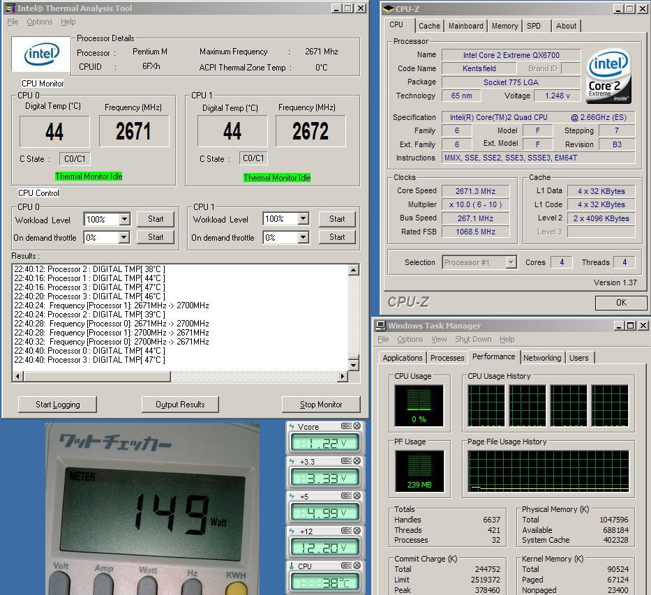Switch to the Cache tab in CPU-Z
This screenshot has height=595, width=651.
click(429, 26)
